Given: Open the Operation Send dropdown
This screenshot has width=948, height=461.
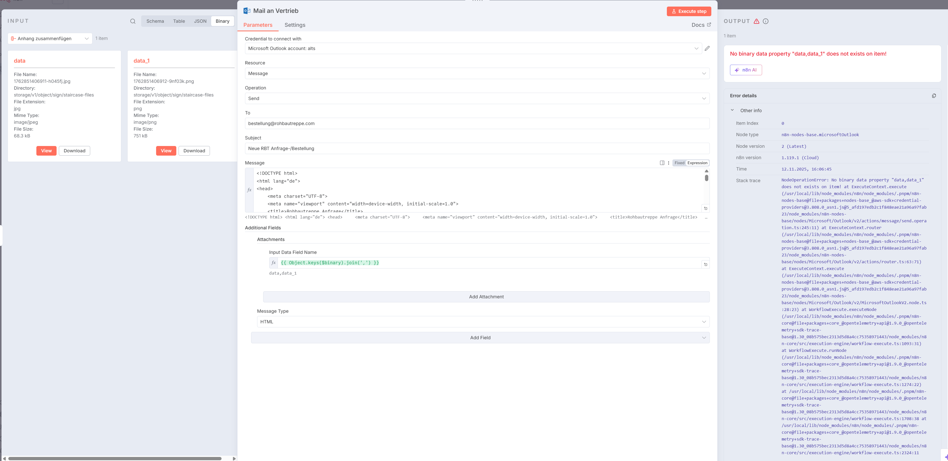Looking at the screenshot, I should tap(477, 98).
